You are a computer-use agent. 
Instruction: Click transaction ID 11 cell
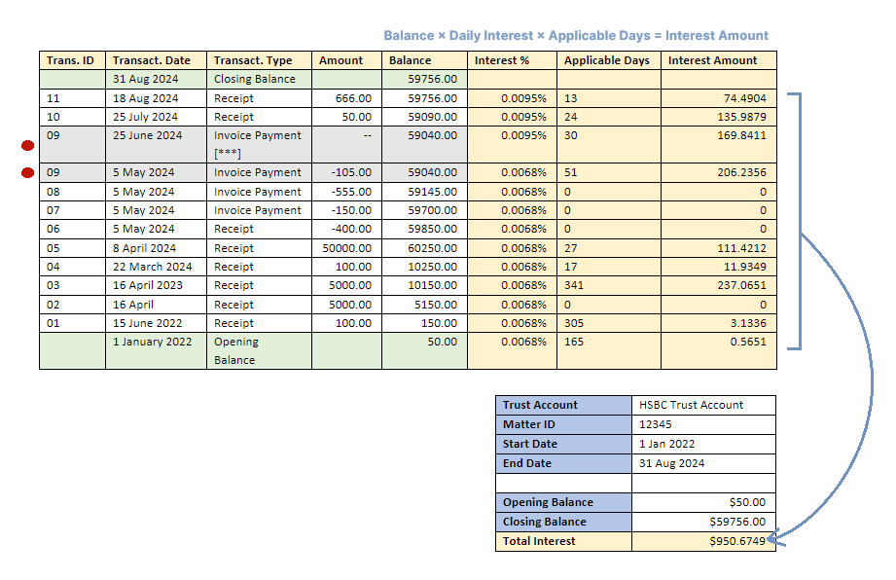point(73,98)
